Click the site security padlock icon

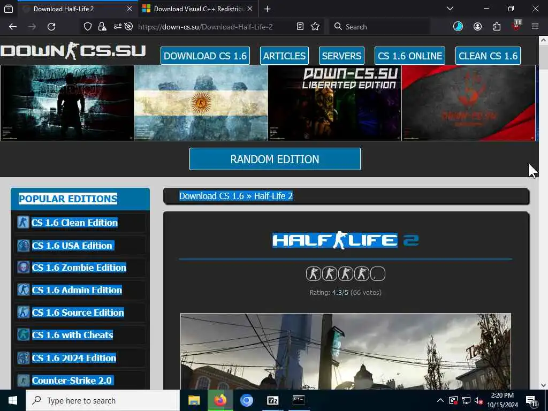pyautogui.click(x=102, y=27)
